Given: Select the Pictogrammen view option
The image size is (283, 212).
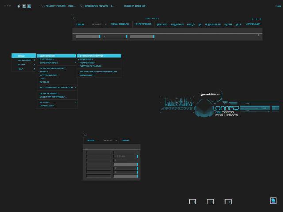Looking at the screenshot, I should [57, 75].
